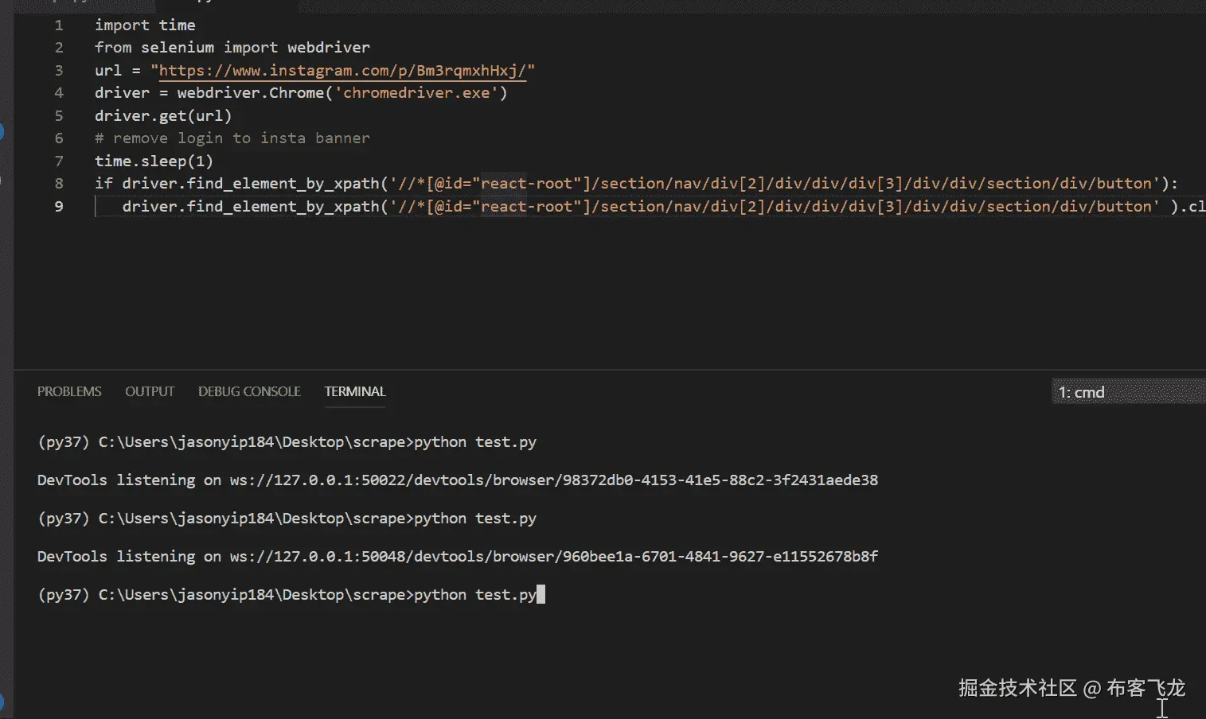The height and width of the screenshot is (719, 1206).
Task: Click the '# remove login to insta banner' comment
Action: (x=232, y=138)
